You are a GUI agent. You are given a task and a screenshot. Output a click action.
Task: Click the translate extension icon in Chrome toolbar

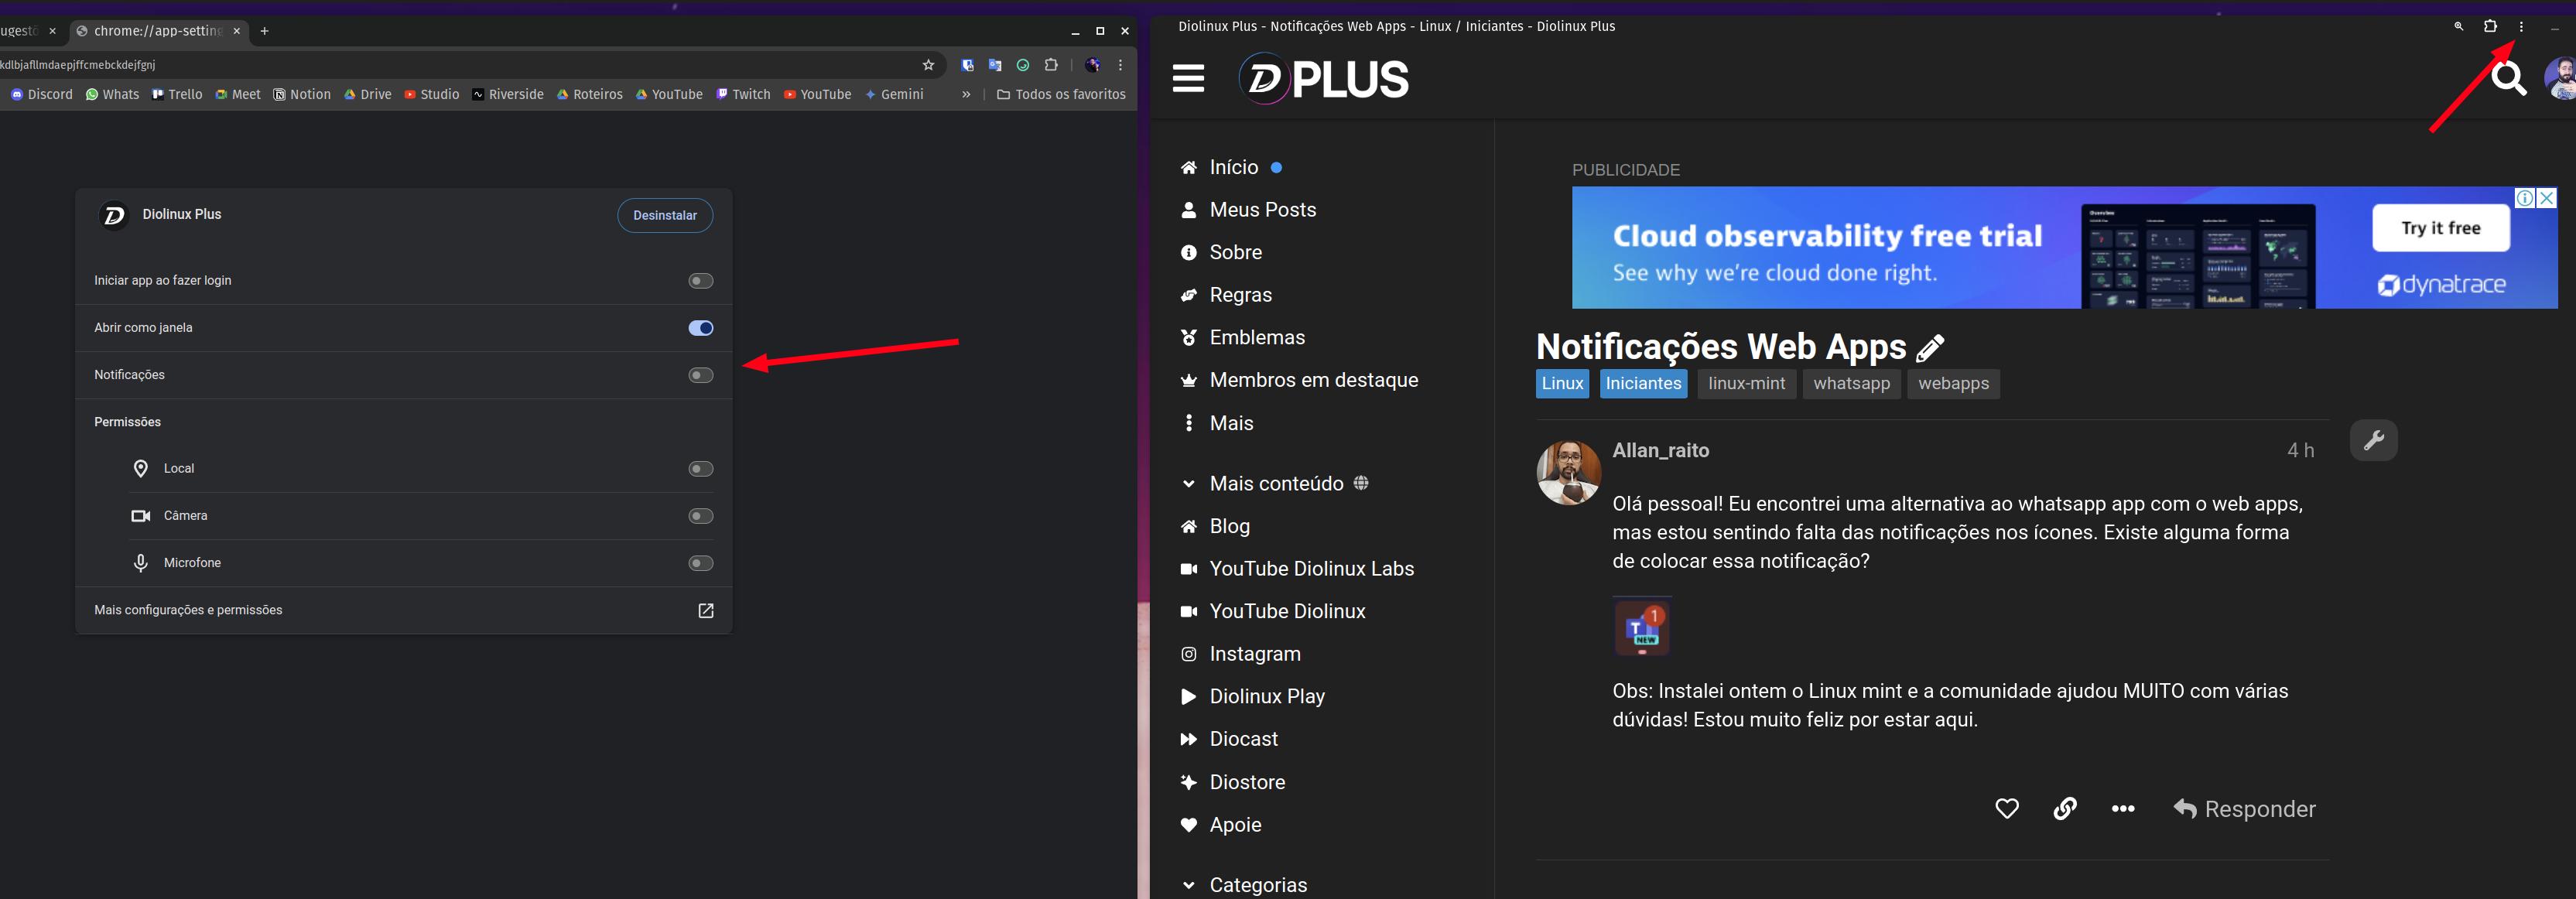point(995,65)
